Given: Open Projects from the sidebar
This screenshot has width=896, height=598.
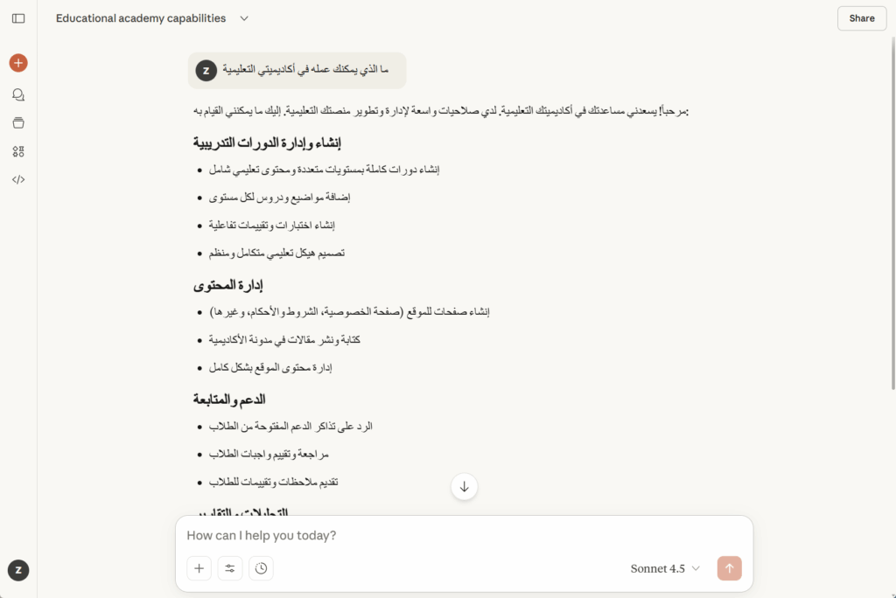Looking at the screenshot, I should (18, 123).
